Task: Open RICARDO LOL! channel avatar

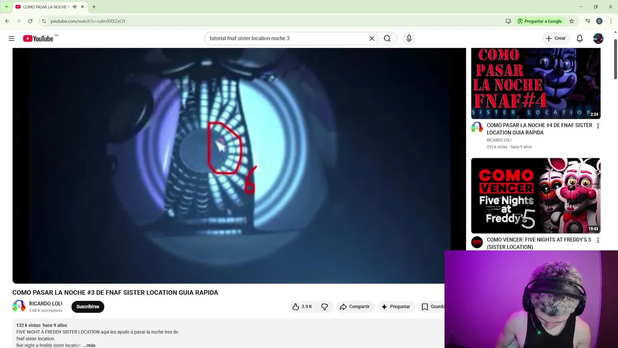Action: tap(19, 306)
